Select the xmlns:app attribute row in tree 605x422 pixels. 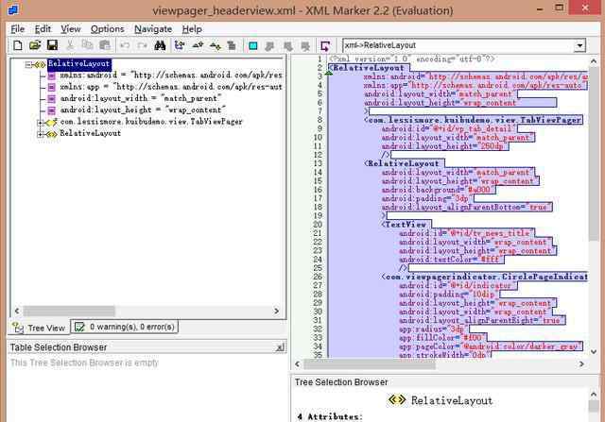point(171,87)
